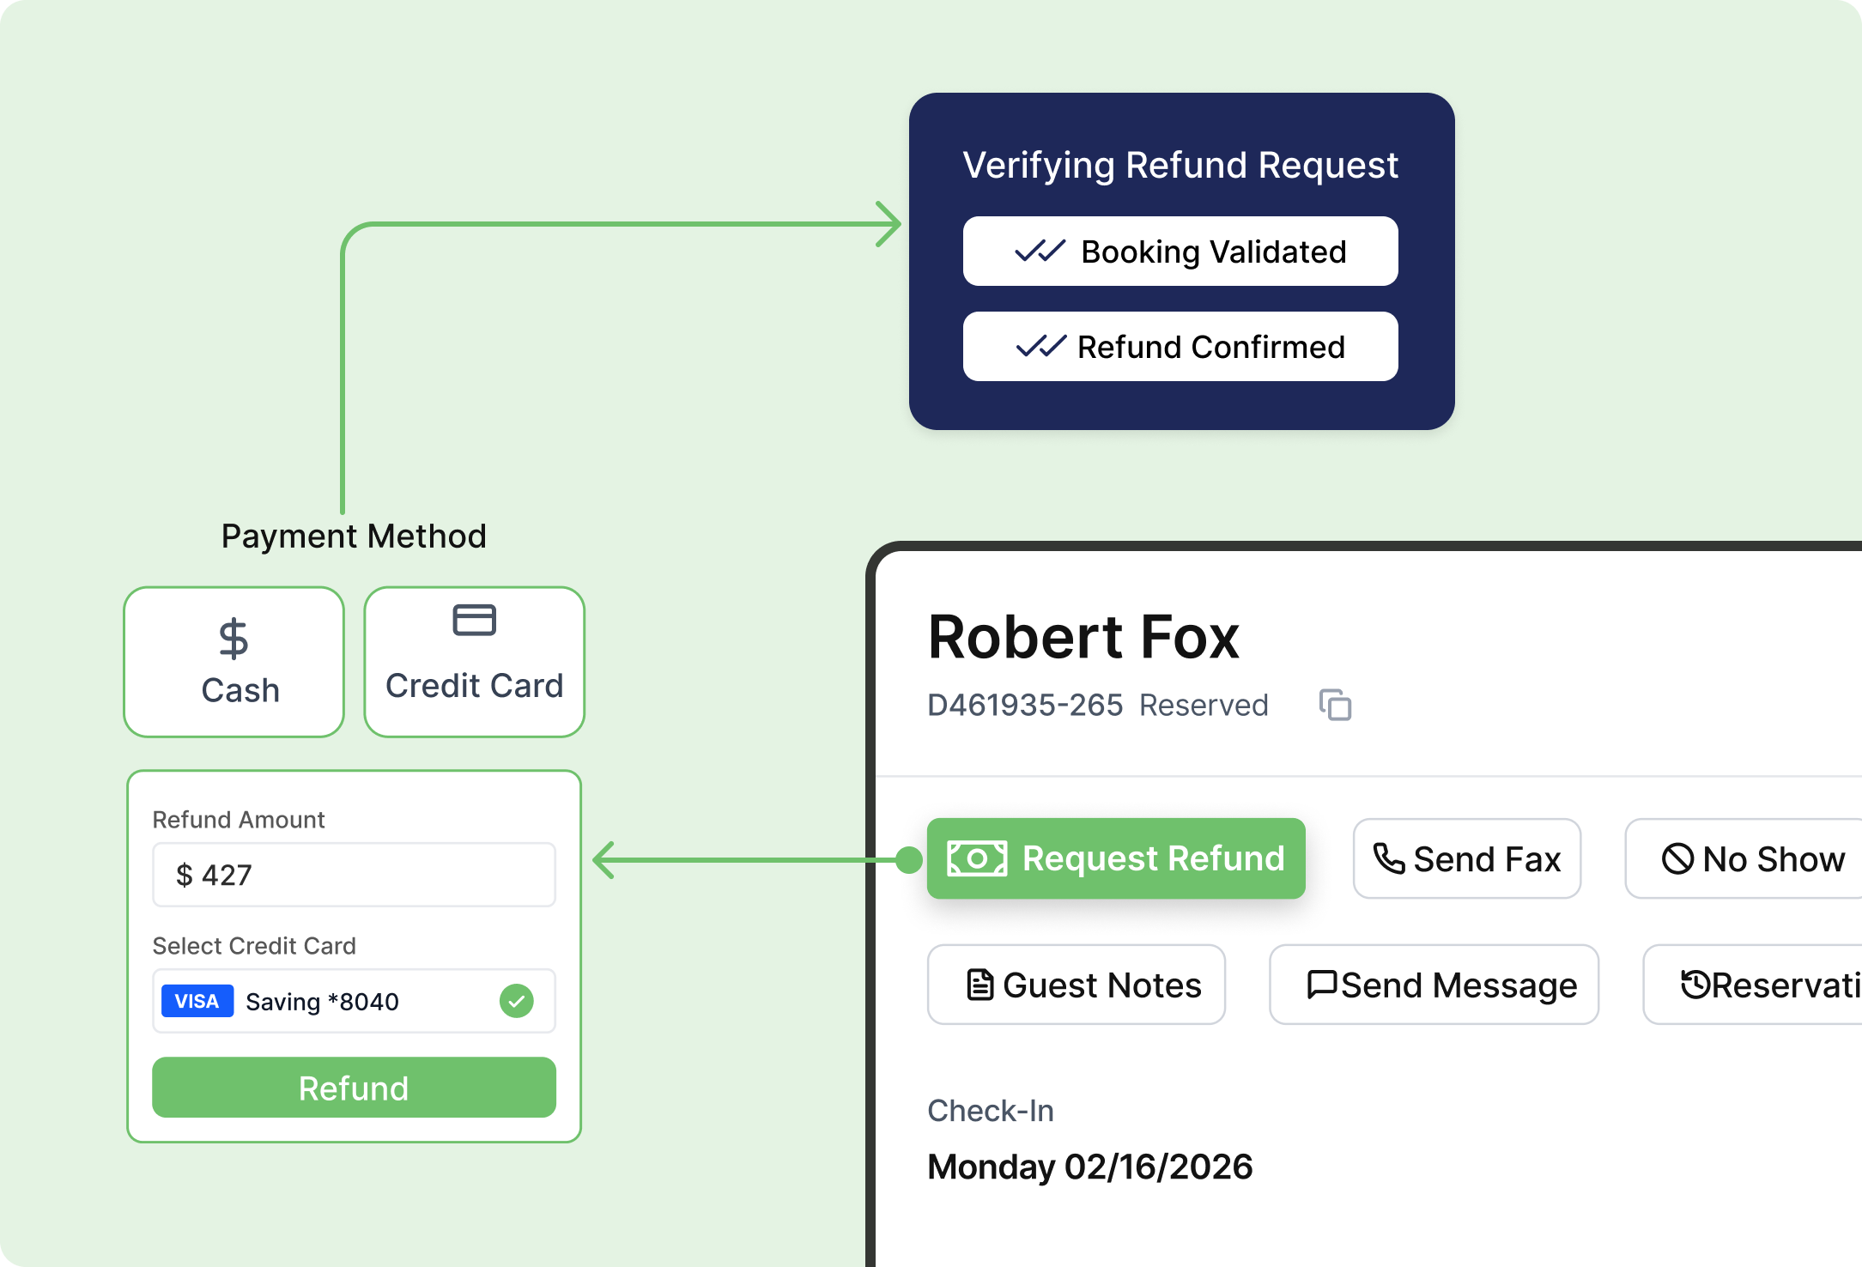1862x1267 pixels.
Task: Select the Cash payment method tab
Action: (x=234, y=662)
